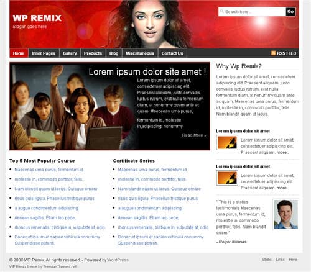This screenshot has width=311, height=272.
Task: Open 'rhoncus venenatis' link under Popular Course
Action: [60, 227]
